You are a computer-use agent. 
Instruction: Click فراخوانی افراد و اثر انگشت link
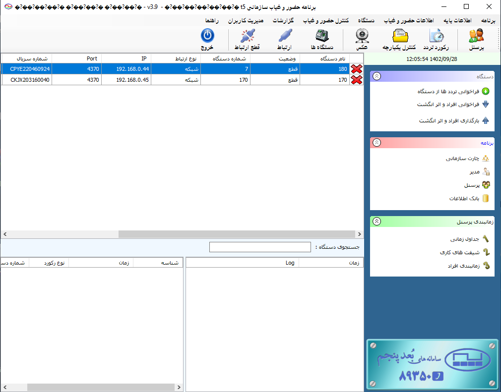(448, 105)
